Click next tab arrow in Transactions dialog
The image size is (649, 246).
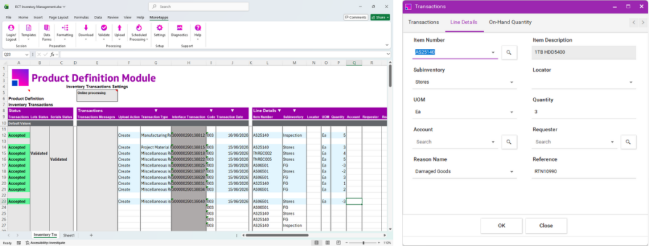643,23
